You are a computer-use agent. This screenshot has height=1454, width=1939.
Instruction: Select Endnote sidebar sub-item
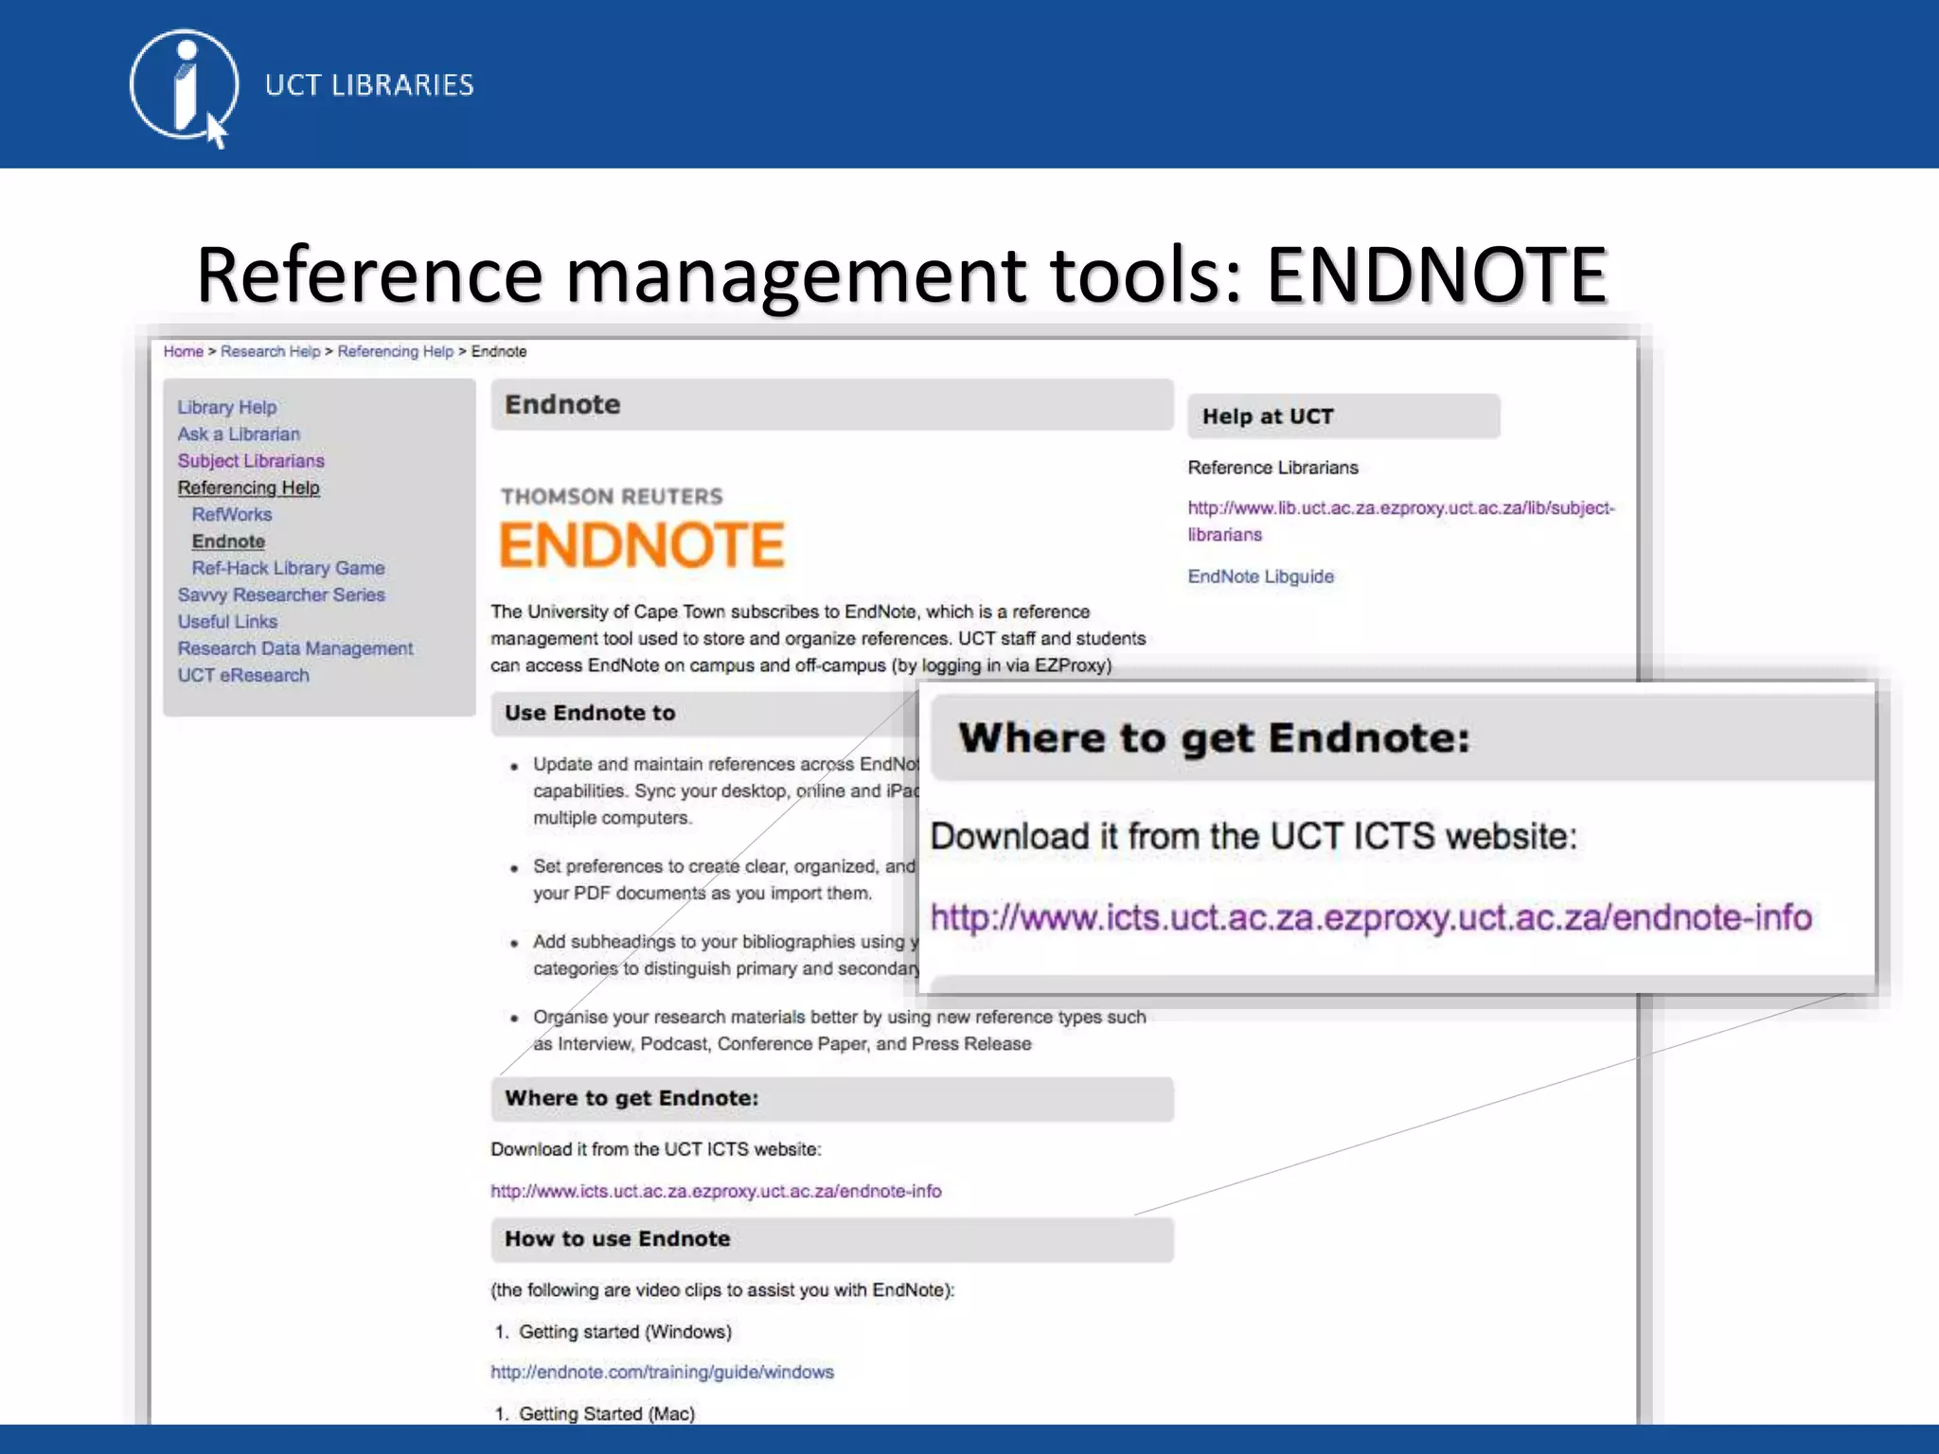228,541
